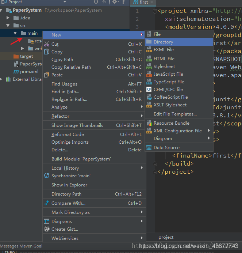Image resolution: width=242 pixels, height=253 pixels.
Task: Select Edit File Templates option
Action: (175, 114)
